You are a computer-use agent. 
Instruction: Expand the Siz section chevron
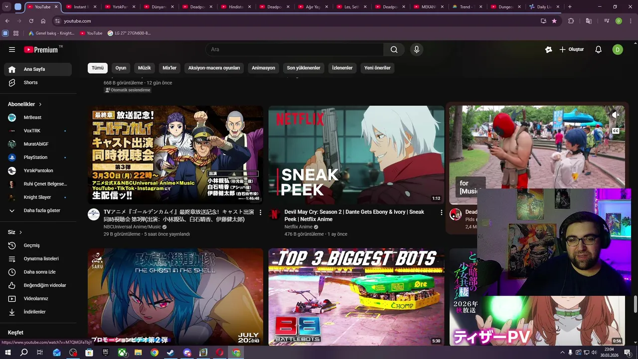click(20, 232)
